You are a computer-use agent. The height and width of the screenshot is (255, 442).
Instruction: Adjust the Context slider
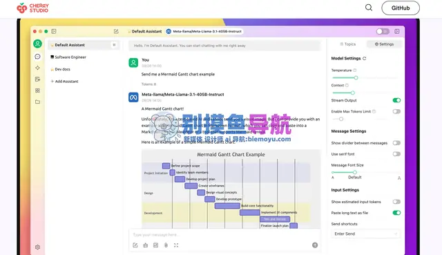click(x=365, y=93)
